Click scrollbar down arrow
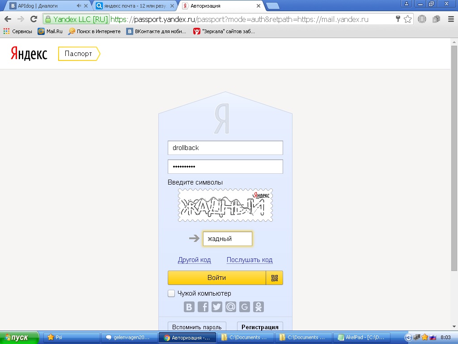 click(x=454, y=327)
